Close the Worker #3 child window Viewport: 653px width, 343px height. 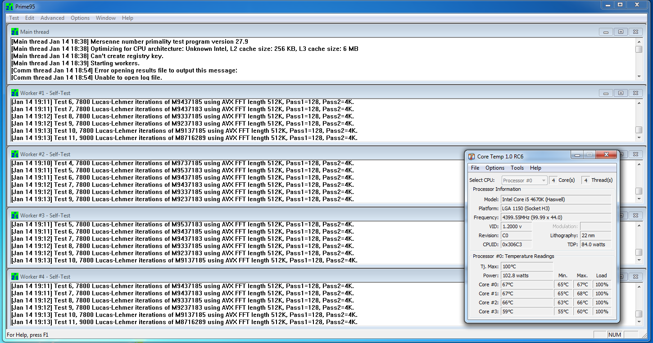coord(635,216)
